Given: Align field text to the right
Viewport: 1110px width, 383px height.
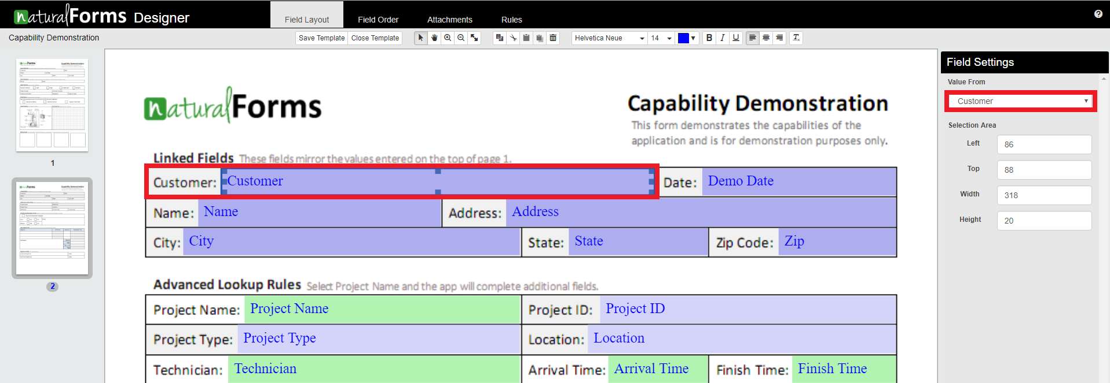Looking at the screenshot, I should 779,38.
